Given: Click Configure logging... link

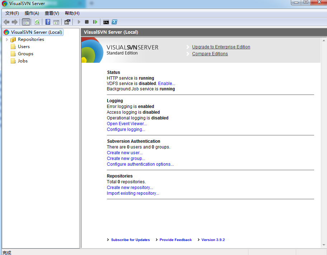Looking at the screenshot, I should click(x=126, y=129).
